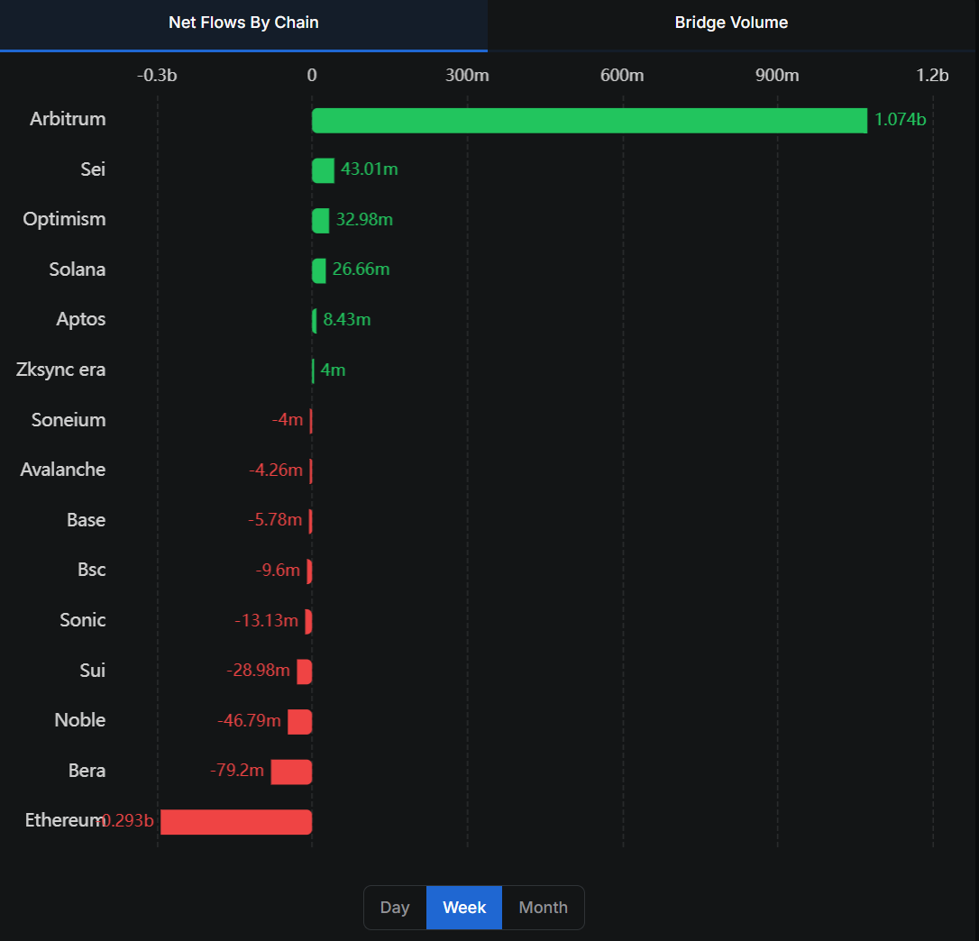The height and width of the screenshot is (941, 979).
Task: Click the 32.98m value for Optimism
Action: pyautogui.click(x=364, y=220)
